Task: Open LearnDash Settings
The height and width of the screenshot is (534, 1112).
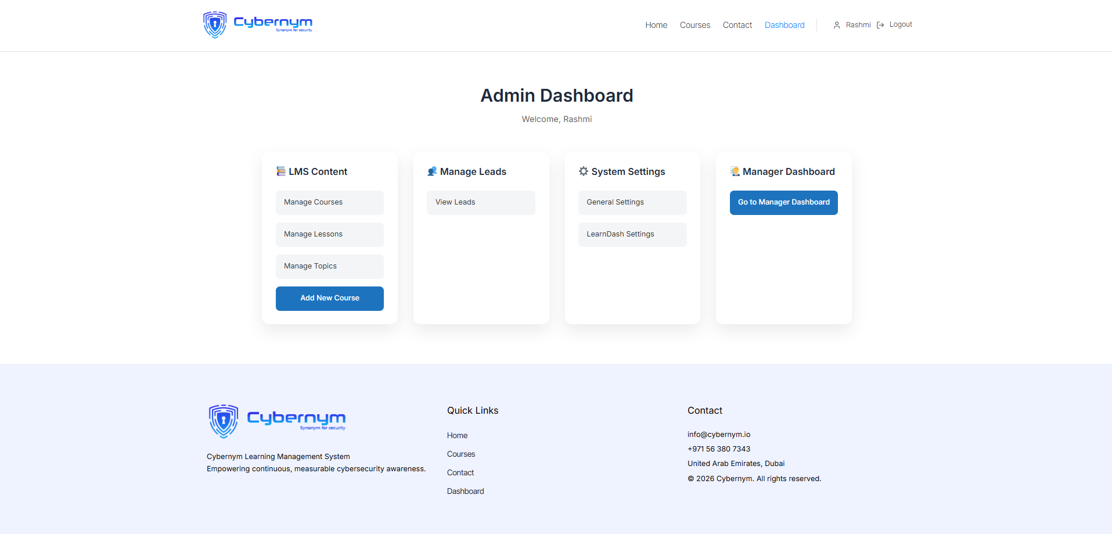Action: [632, 234]
